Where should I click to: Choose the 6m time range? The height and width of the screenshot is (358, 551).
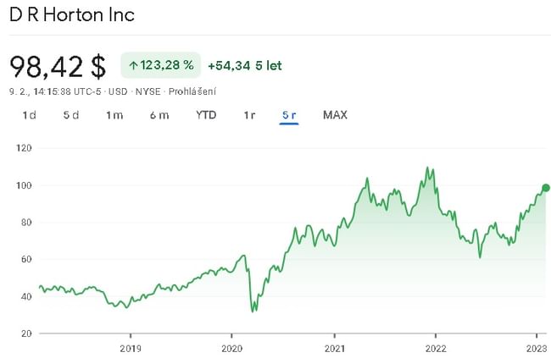[x=159, y=115]
